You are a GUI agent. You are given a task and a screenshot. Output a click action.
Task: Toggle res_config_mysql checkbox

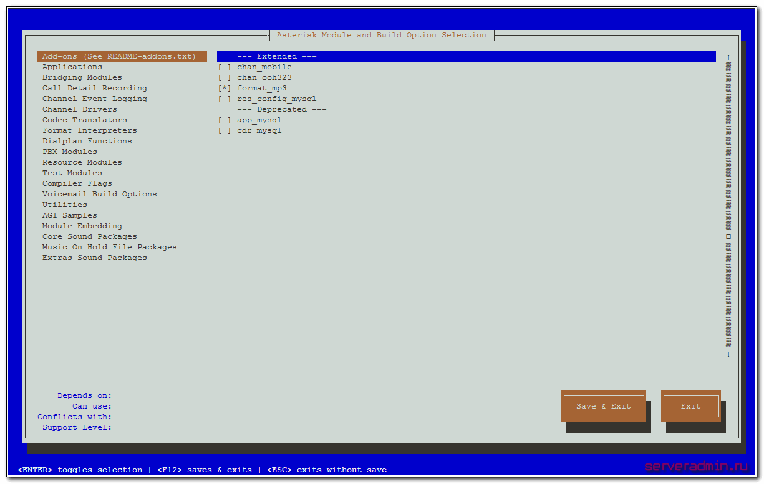click(x=225, y=99)
